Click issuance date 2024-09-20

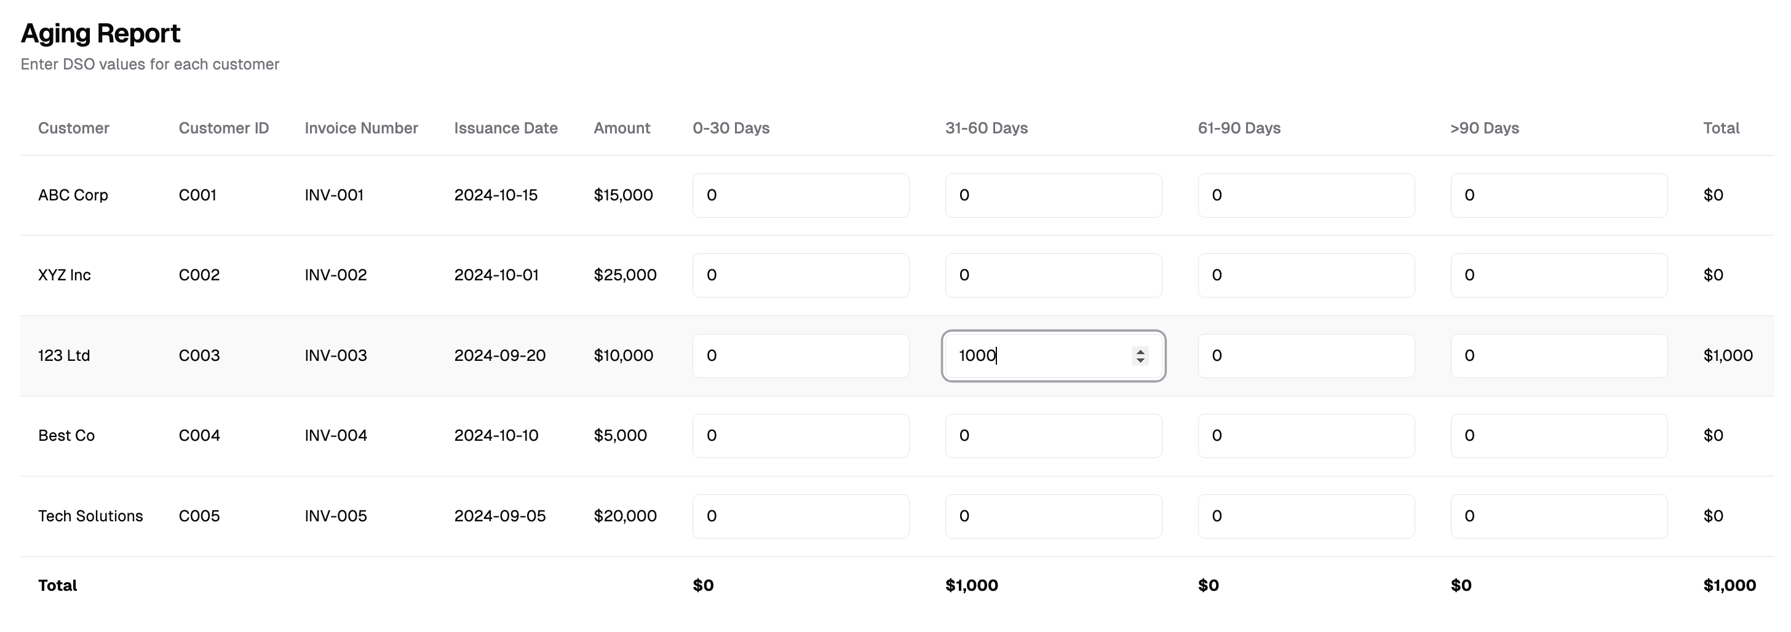point(500,356)
